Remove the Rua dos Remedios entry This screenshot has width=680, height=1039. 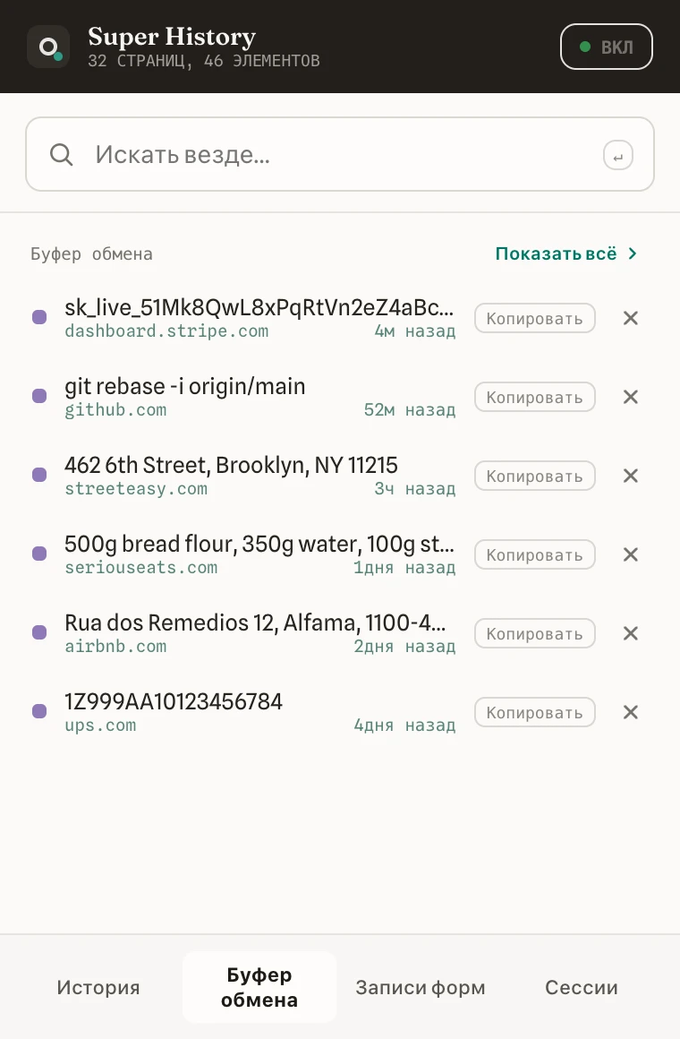tap(630, 633)
